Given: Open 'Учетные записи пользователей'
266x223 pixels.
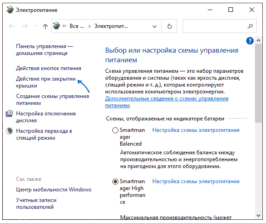Looking at the screenshot, I should pos(36,203).
